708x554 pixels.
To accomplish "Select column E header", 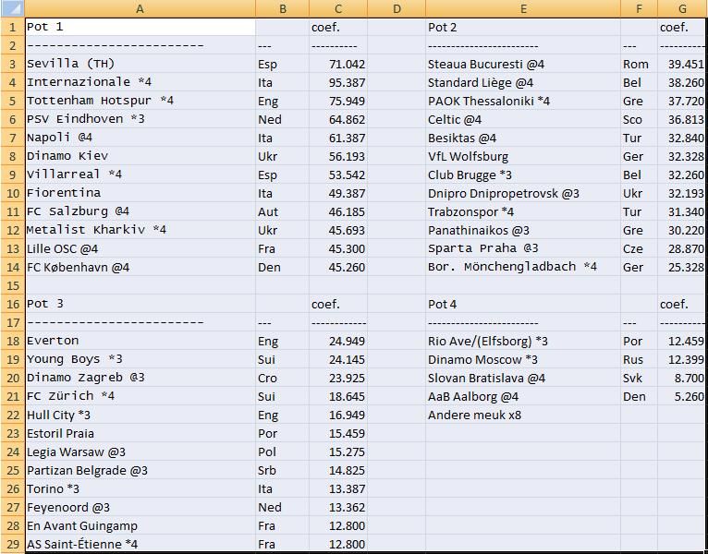I will click(x=523, y=8).
